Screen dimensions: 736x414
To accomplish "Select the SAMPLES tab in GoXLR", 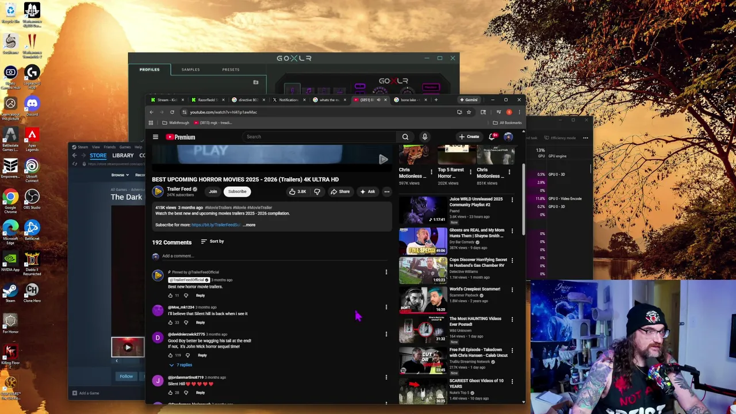I will pos(190,70).
